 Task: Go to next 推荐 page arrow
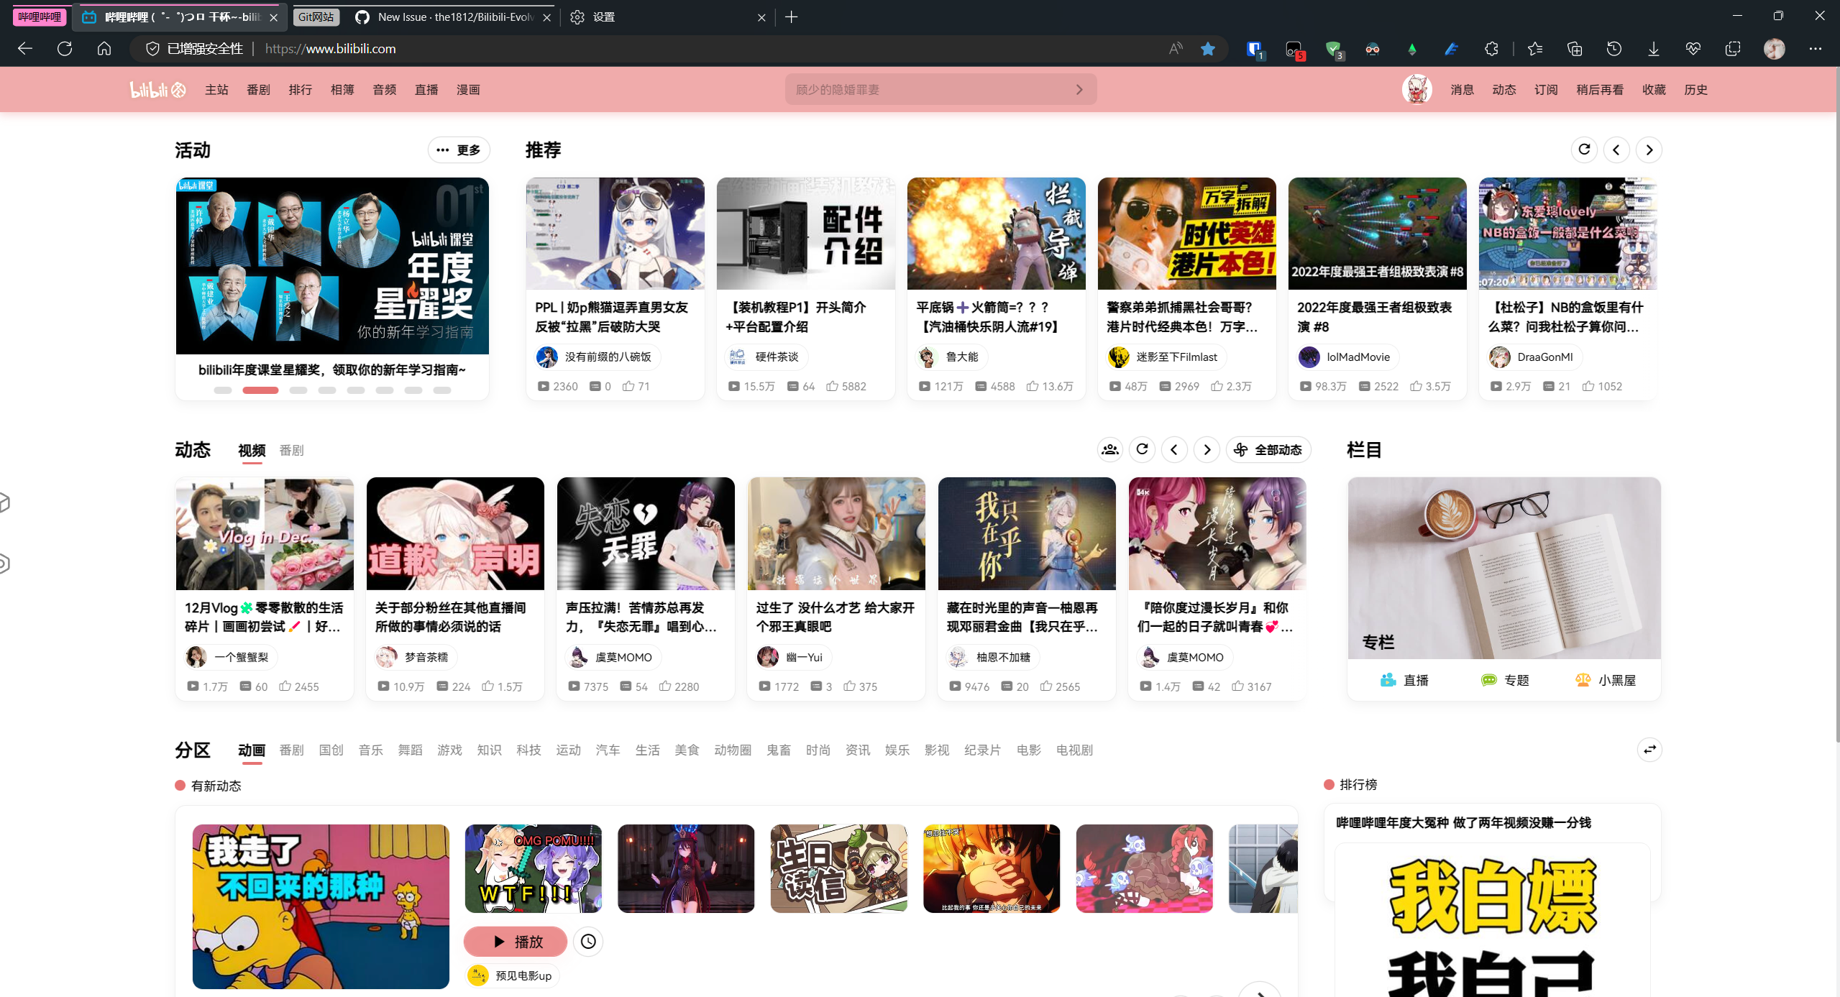click(1649, 150)
